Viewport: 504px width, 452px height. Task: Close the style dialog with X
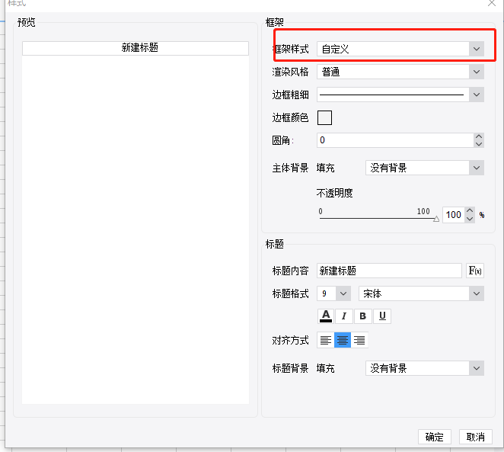coord(492,3)
